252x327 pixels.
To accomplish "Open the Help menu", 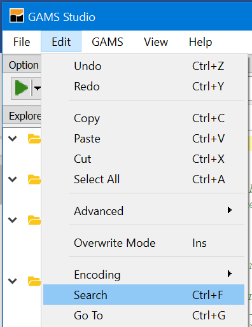I will click(x=200, y=42).
